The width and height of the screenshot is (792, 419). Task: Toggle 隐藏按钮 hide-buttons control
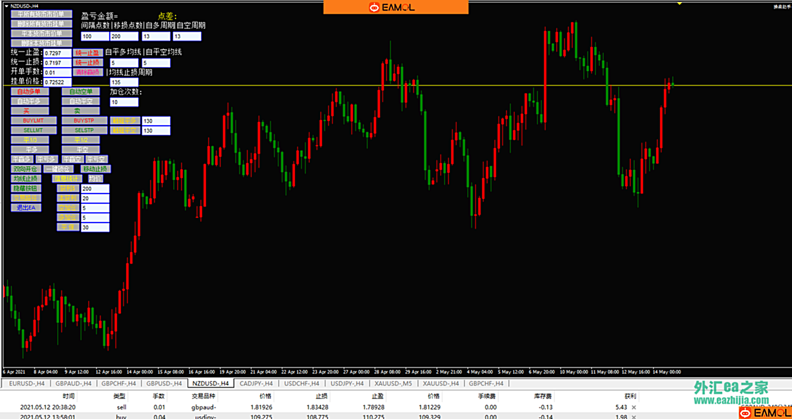(26, 188)
